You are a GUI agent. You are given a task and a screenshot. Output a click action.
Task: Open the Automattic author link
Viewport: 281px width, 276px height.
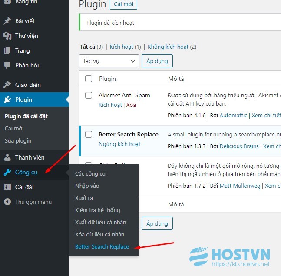point(233,115)
